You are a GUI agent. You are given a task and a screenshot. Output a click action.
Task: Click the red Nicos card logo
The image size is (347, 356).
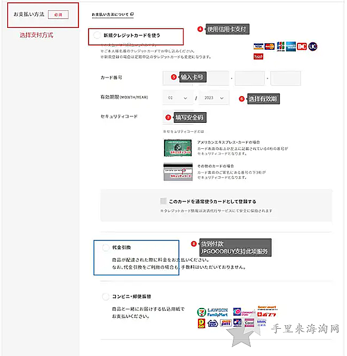(258, 56)
